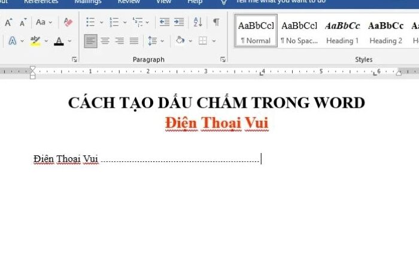
Task: Apply borders to paragraph
Action: coord(203,41)
